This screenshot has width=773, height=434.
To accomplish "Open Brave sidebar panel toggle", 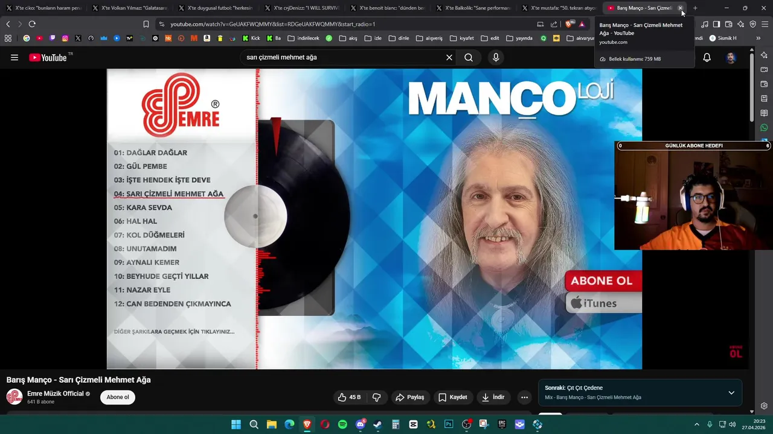I will (x=716, y=24).
